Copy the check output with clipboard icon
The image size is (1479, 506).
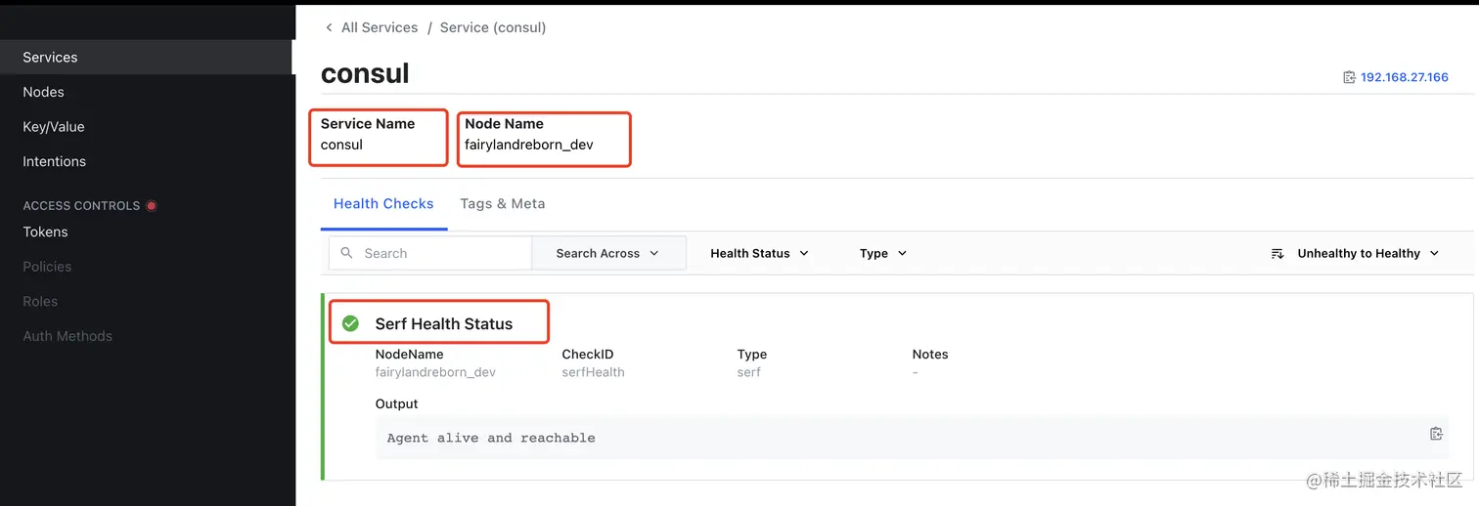pos(1436,434)
